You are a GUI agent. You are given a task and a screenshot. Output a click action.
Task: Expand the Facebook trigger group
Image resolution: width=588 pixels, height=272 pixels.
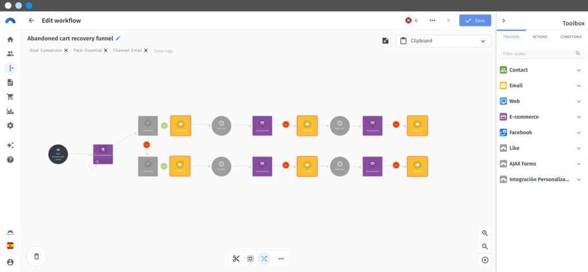coord(542,132)
